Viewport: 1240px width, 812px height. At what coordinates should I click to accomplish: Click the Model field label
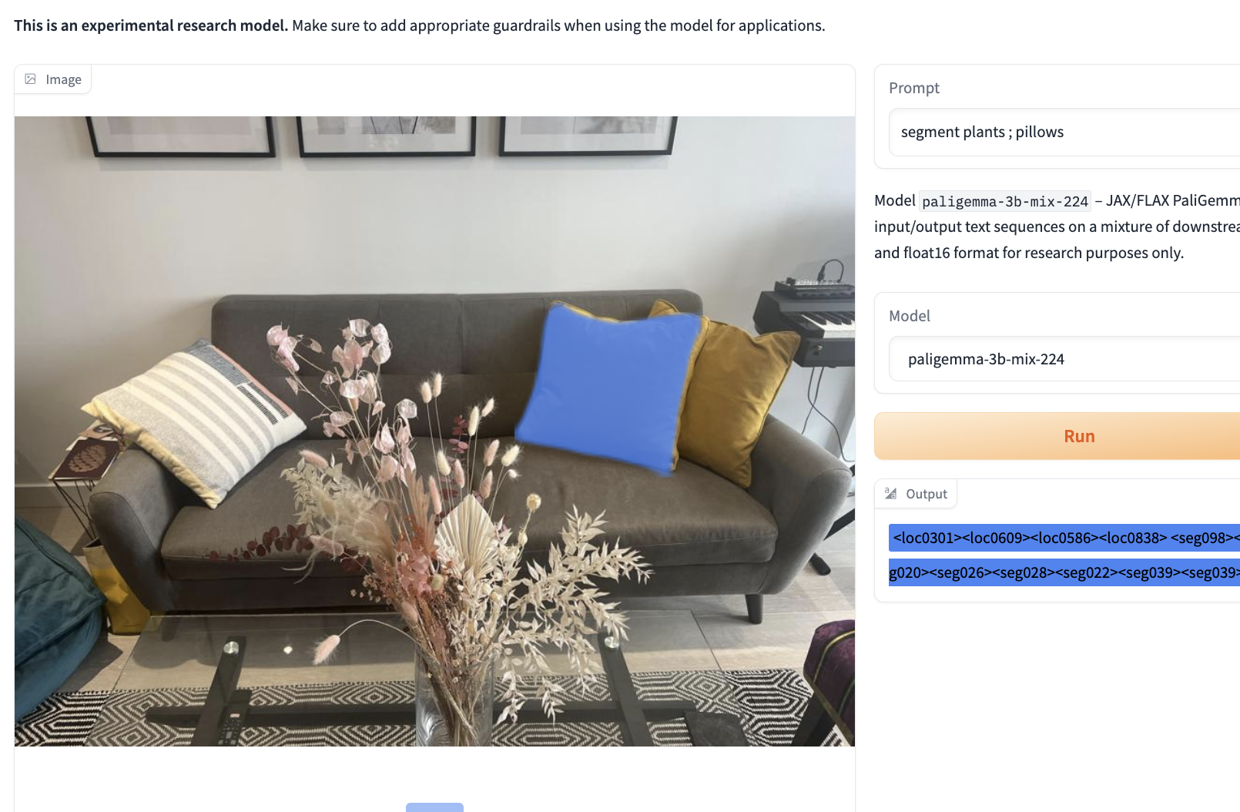(910, 316)
